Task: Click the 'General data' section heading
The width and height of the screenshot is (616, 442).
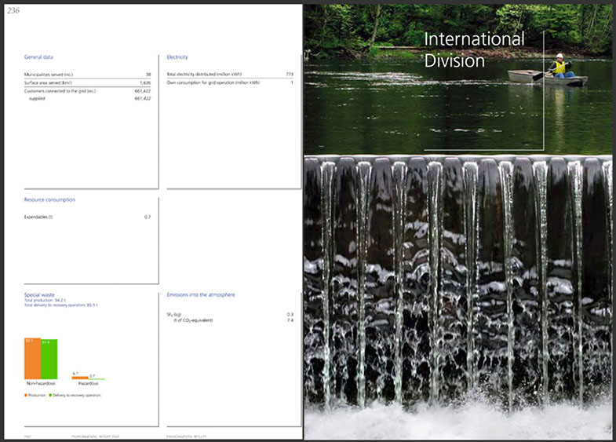Action: [39, 57]
